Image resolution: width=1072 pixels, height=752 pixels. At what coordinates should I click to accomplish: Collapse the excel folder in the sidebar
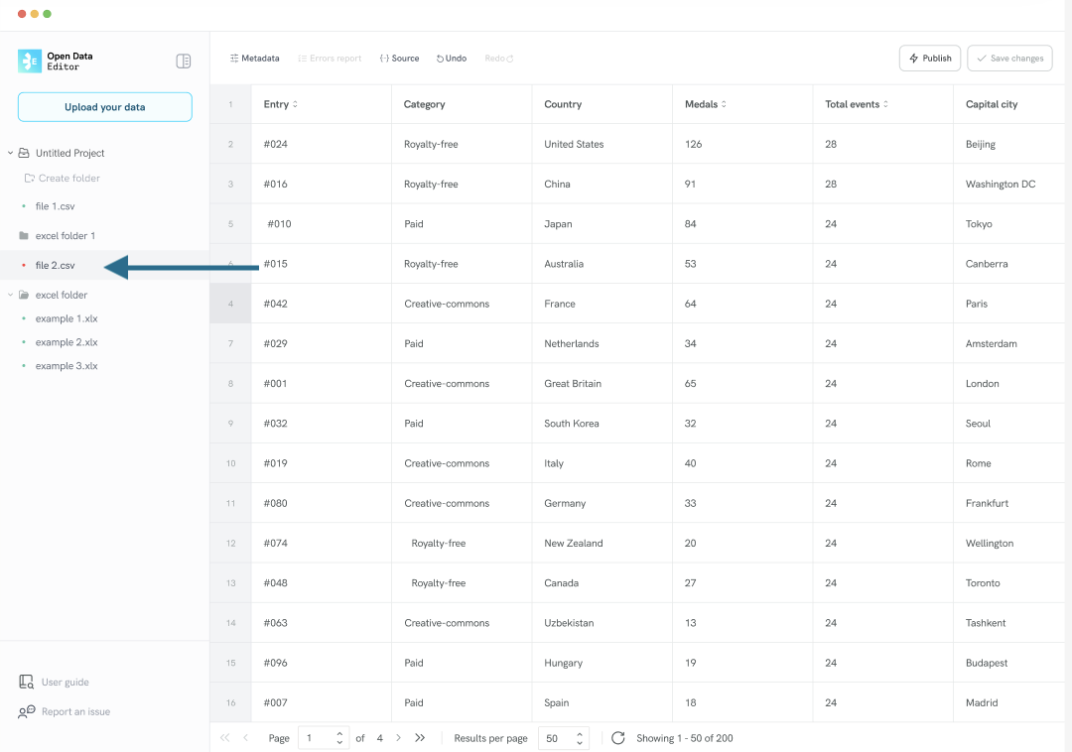(x=10, y=295)
